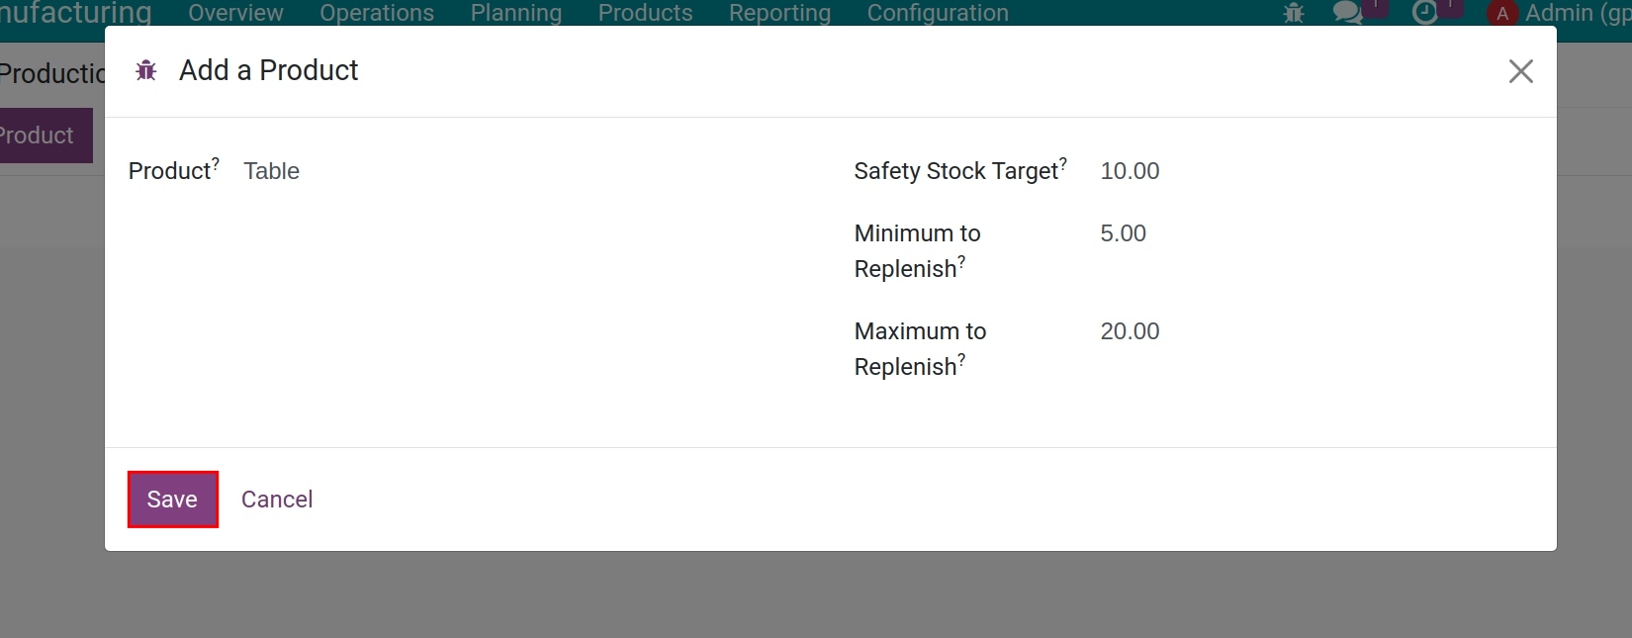1632x638 pixels.
Task: Save the new product entry
Action: 172,500
